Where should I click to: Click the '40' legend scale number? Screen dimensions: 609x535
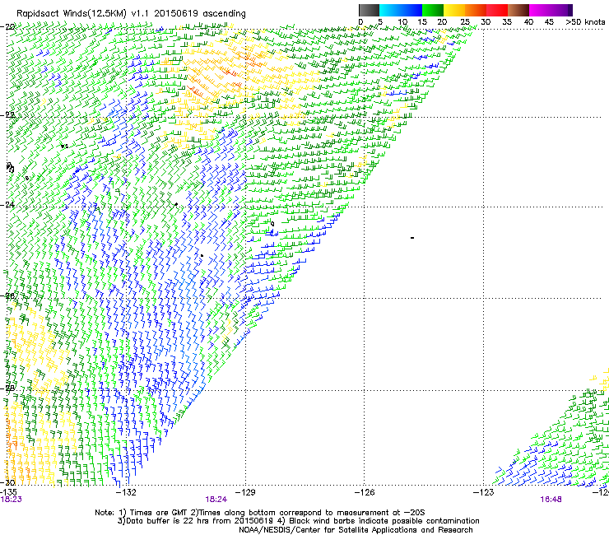click(x=528, y=22)
